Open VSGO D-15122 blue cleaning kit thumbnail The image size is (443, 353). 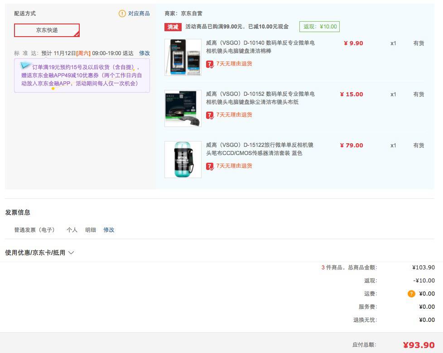click(183, 160)
